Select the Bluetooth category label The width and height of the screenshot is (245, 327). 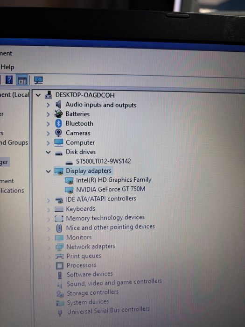tap(80, 123)
